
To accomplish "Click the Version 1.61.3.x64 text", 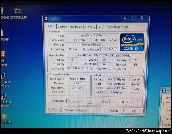I will coord(76,111).
